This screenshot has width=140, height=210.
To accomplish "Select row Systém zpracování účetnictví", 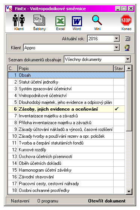I will [66, 89].
